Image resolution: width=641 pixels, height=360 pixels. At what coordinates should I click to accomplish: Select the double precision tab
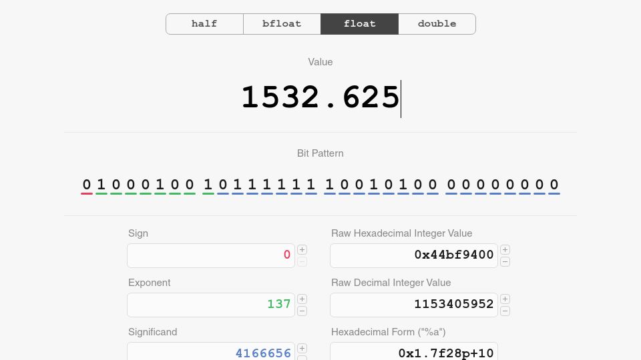[437, 24]
